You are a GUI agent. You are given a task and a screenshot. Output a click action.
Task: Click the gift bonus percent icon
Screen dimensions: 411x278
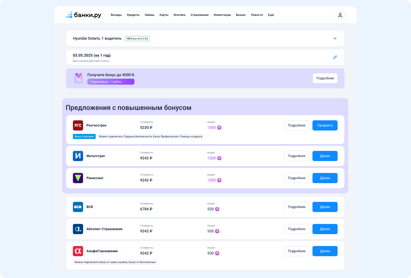[x=79, y=78]
